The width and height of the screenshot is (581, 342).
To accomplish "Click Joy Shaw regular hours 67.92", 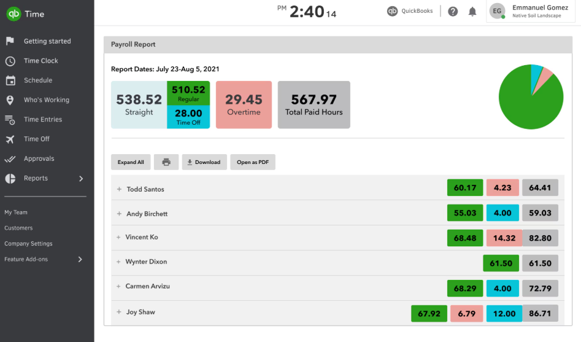I will (x=429, y=314).
